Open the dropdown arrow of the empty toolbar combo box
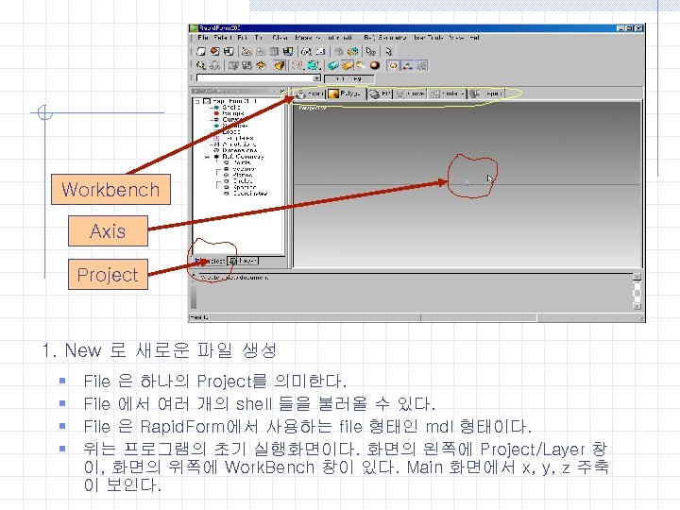Screen dimensions: 680x510 tap(317, 78)
